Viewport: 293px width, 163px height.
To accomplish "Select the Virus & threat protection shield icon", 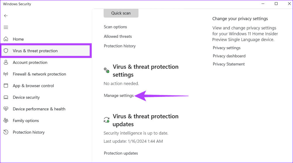I will coord(6,51).
